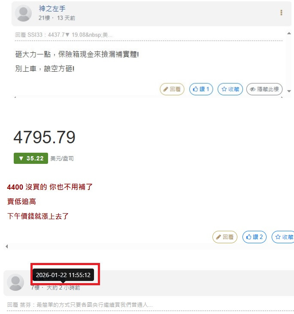
Task: Click scroll-down arrow of quoted post box
Action: [289, 91]
